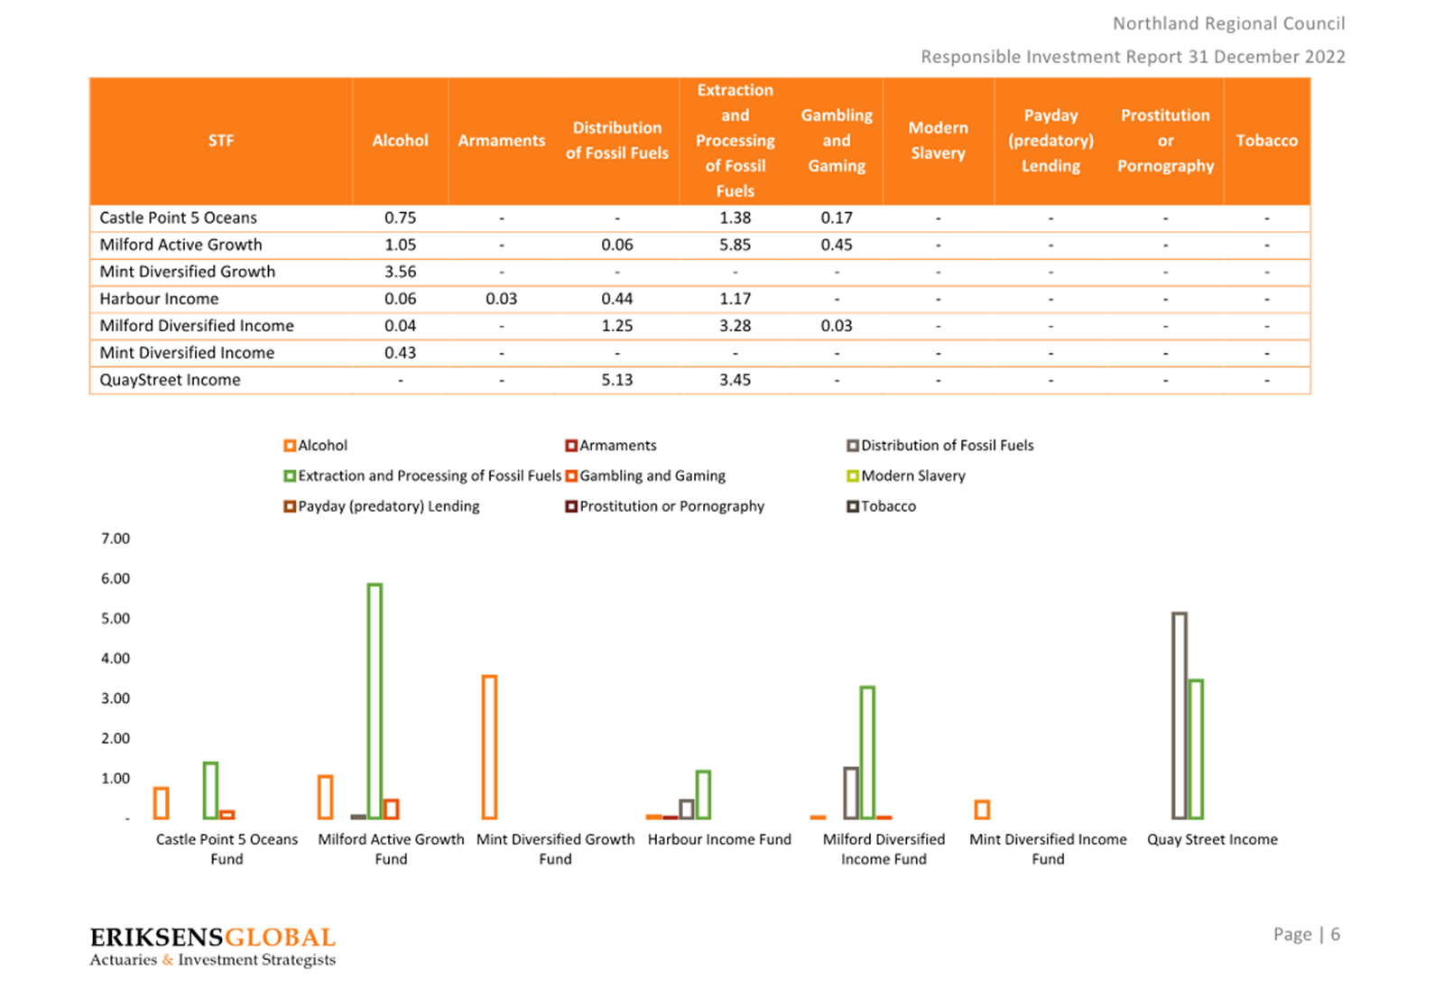Click the Gambling and Gaming legend swatch

point(571,476)
